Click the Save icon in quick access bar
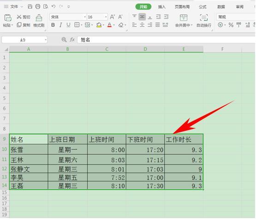 coord(30,6)
